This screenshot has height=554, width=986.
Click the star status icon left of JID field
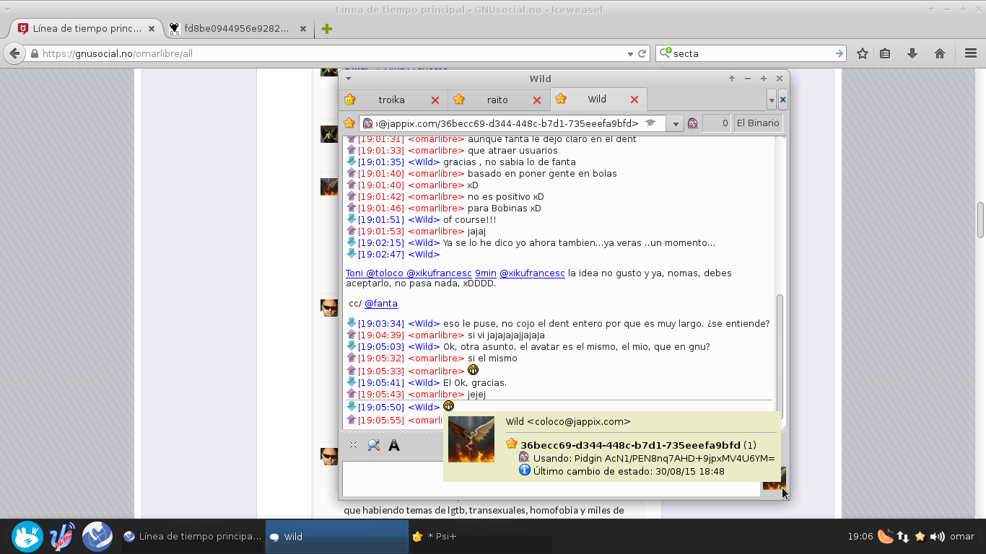point(349,123)
